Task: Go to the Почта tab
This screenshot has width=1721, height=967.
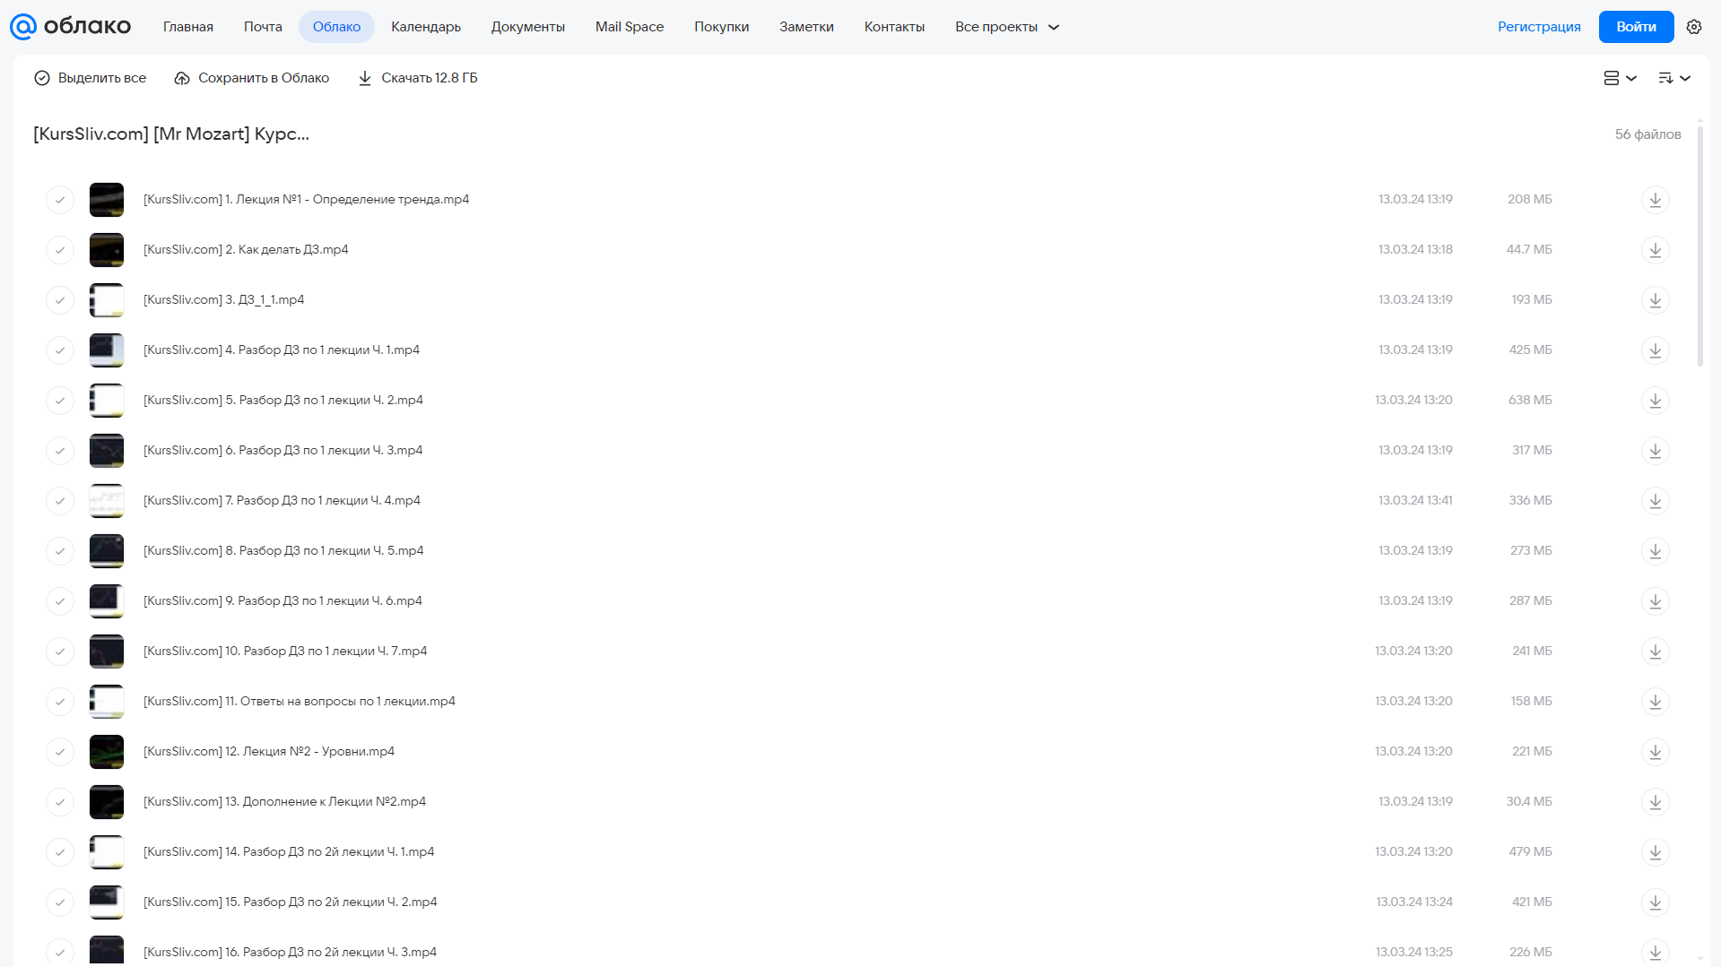Action: click(x=263, y=27)
